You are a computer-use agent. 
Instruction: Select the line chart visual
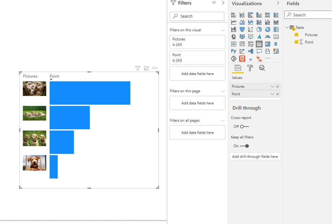234,22
